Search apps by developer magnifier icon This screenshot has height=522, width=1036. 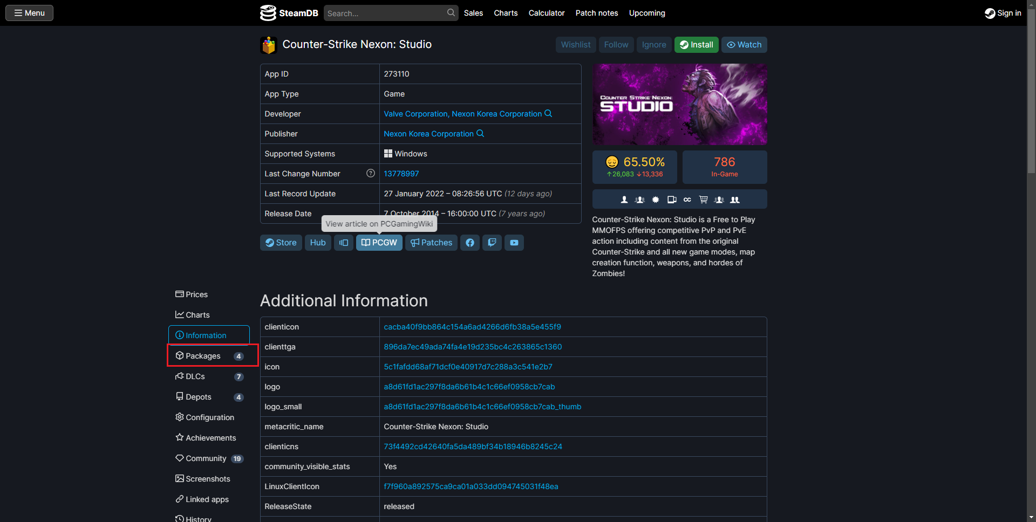pos(548,114)
